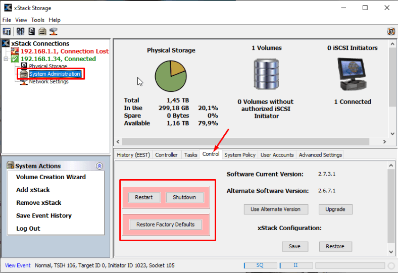Open the User Accounts tab

pyautogui.click(x=277, y=154)
